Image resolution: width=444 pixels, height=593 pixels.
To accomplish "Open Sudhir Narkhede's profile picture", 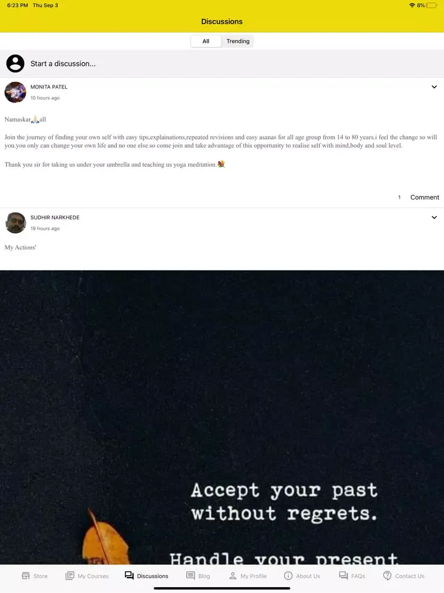I will 15,223.
